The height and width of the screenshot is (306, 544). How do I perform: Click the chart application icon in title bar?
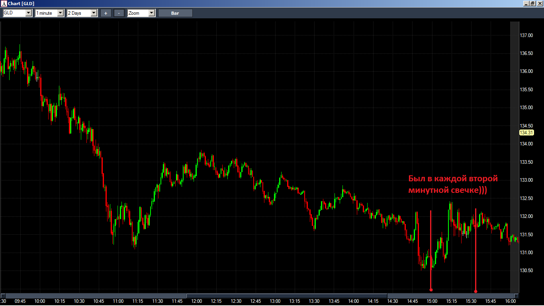coord(4,4)
